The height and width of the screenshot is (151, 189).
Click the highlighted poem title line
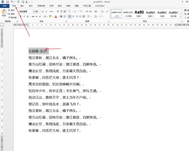point(39,51)
